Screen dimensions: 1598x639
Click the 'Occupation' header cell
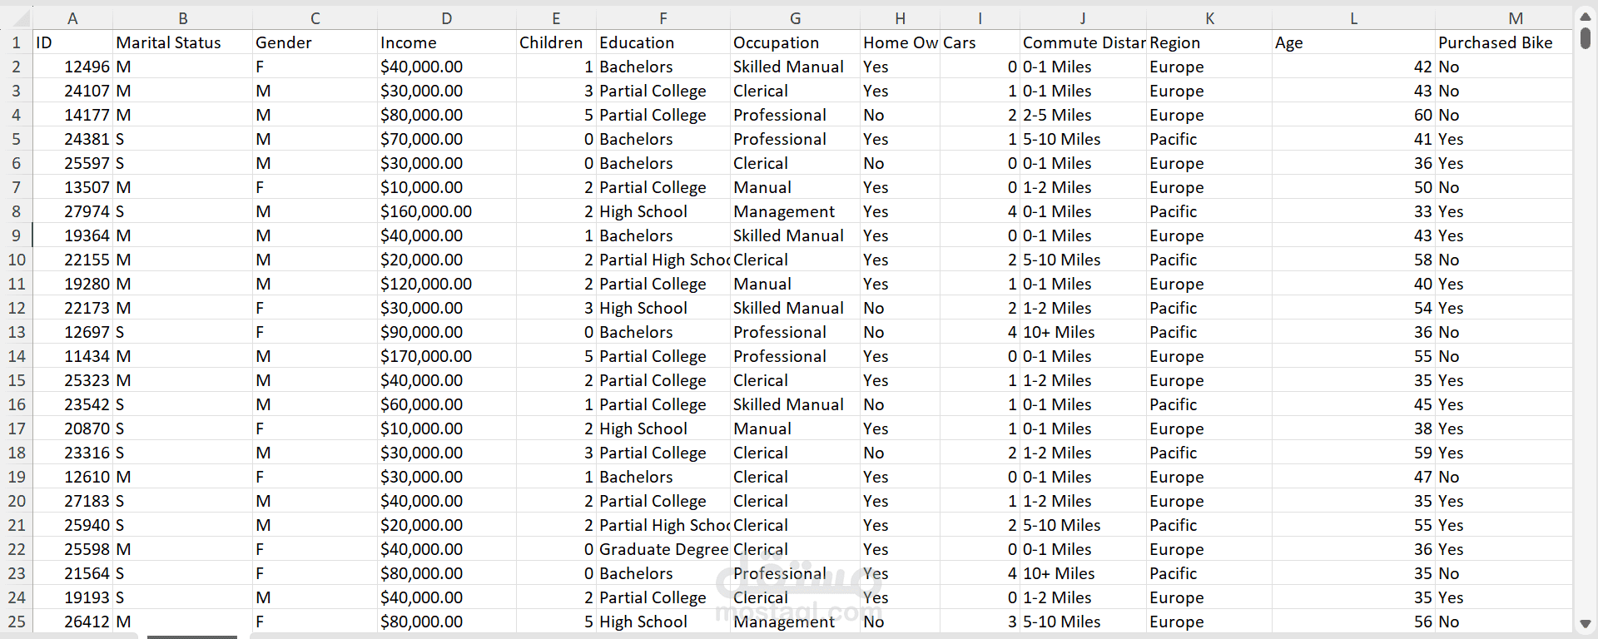(x=795, y=42)
